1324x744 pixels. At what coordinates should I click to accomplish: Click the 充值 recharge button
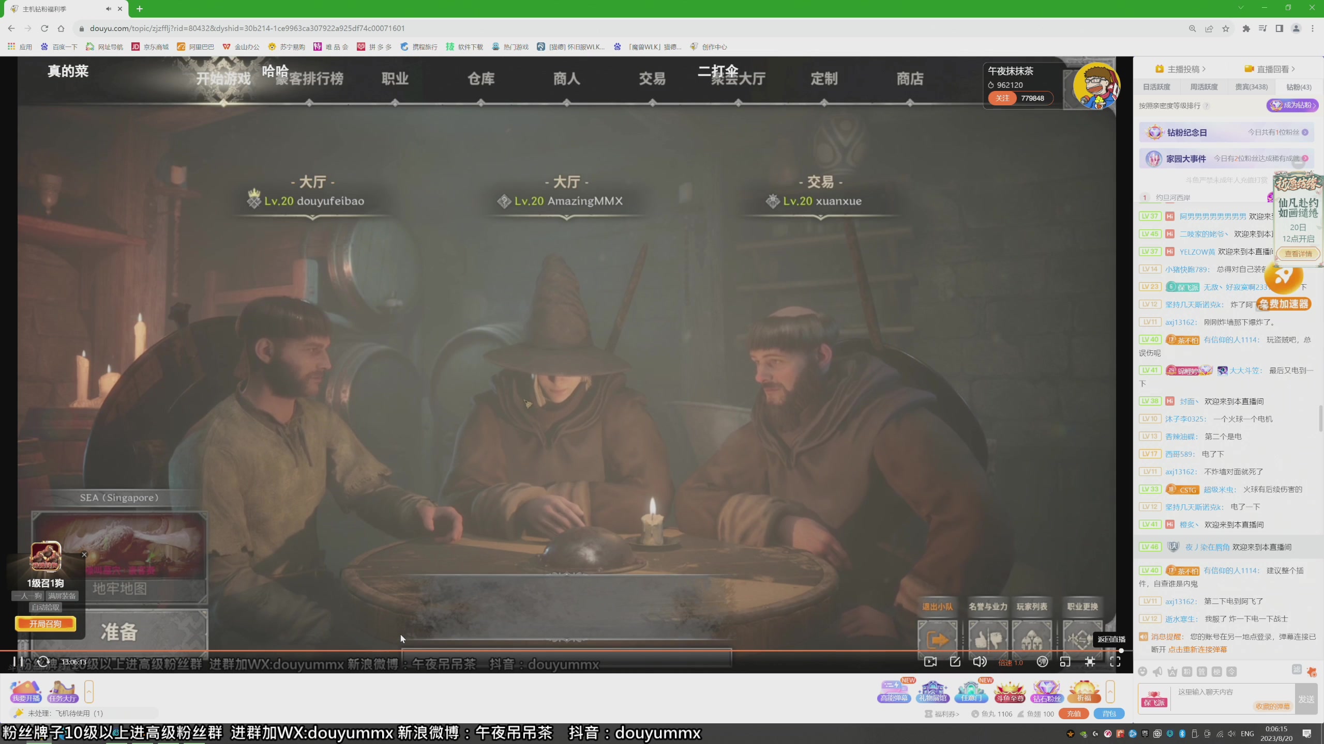(1074, 714)
